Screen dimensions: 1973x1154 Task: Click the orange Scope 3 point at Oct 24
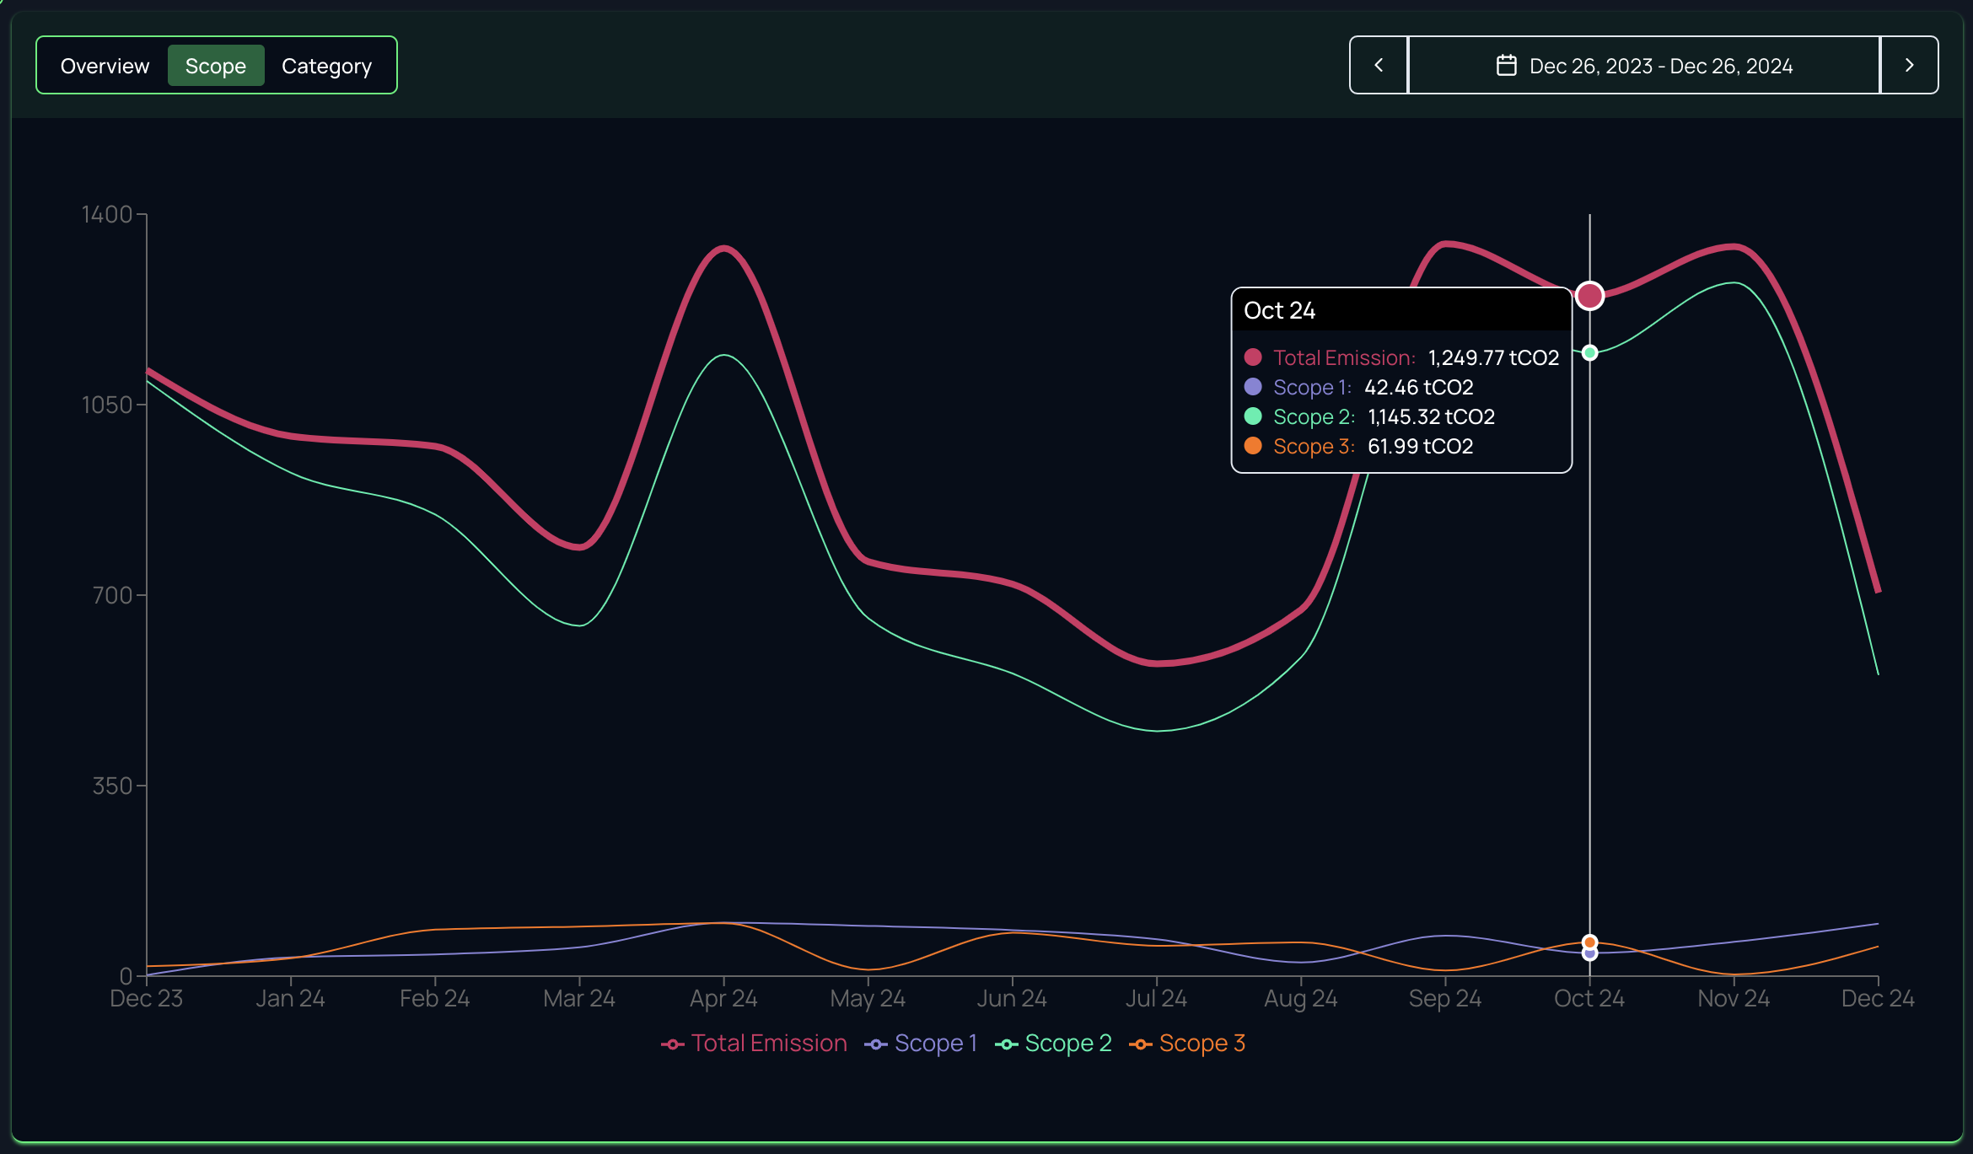[1589, 942]
